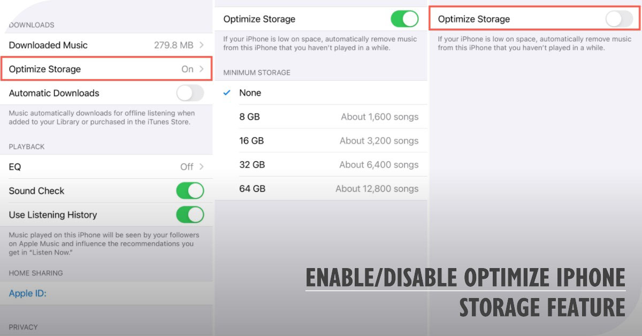Toggle the Automatic Downloads switch
This screenshot has width=642, height=336.
click(190, 93)
